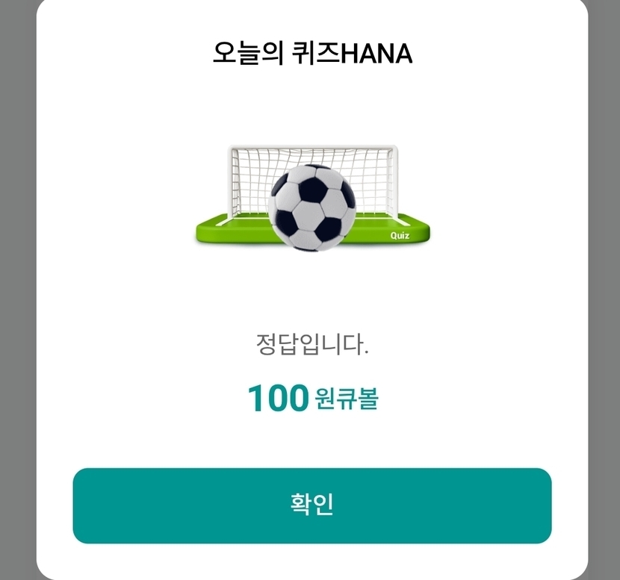The width and height of the screenshot is (620, 580).
Task: Click the 정답입니다. result message
Action: click(x=312, y=346)
